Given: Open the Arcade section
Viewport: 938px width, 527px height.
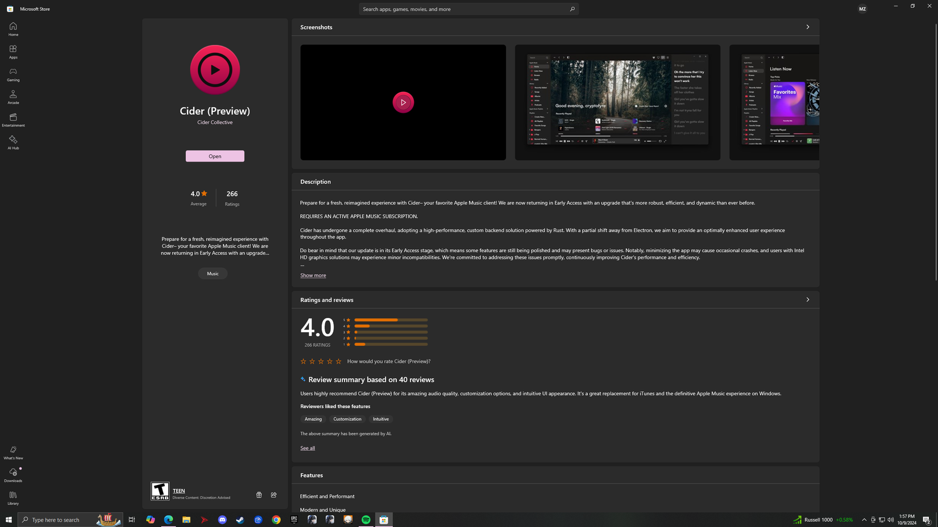Looking at the screenshot, I should pyautogui.click(x=13, y=97).
